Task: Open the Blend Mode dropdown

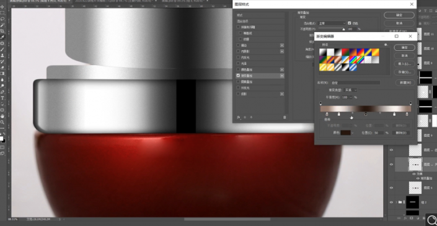Action: 332,24
